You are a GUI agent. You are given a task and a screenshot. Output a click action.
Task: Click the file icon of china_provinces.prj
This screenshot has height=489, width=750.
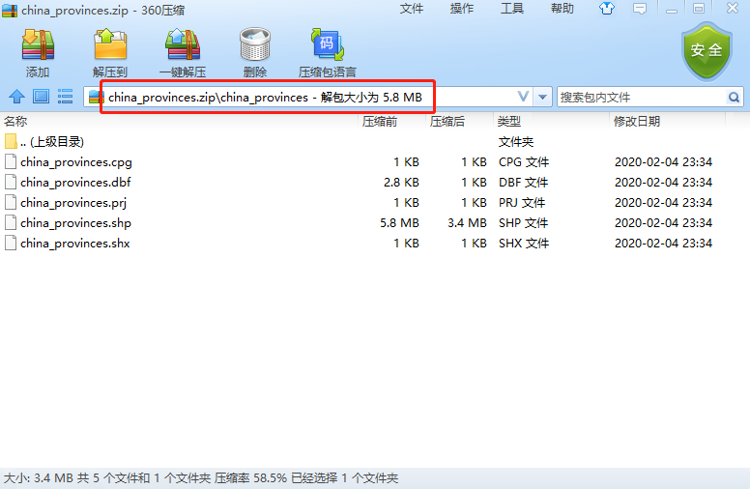coord(11,202)
